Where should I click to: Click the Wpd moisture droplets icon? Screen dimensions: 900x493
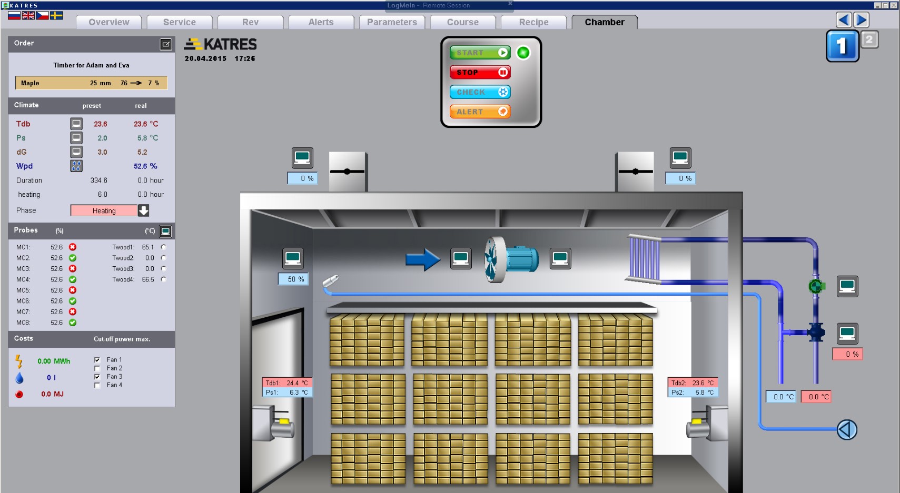coord(76,166)
